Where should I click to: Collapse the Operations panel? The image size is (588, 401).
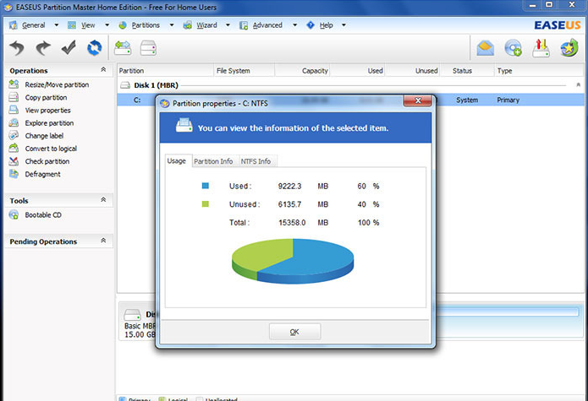coord(103,69)
